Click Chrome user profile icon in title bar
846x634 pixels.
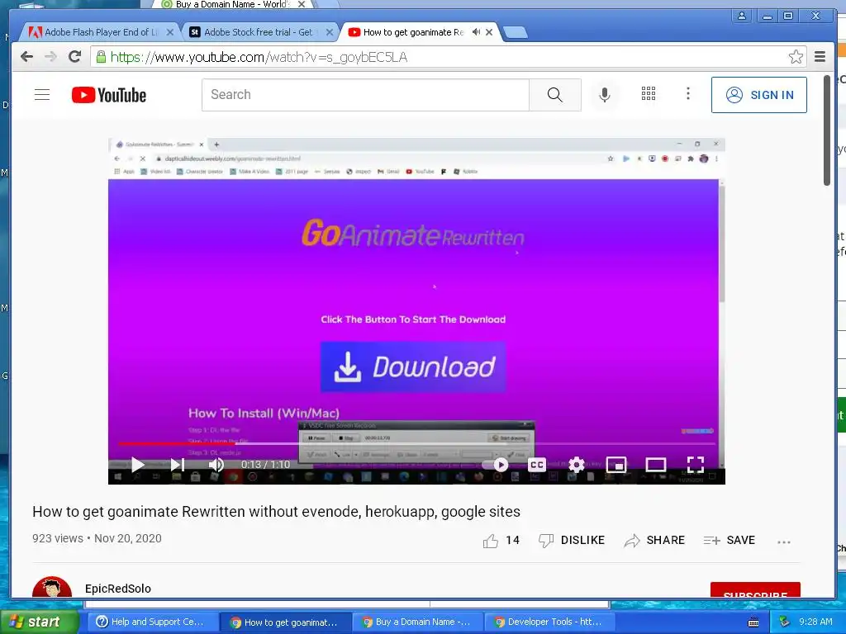742,17
